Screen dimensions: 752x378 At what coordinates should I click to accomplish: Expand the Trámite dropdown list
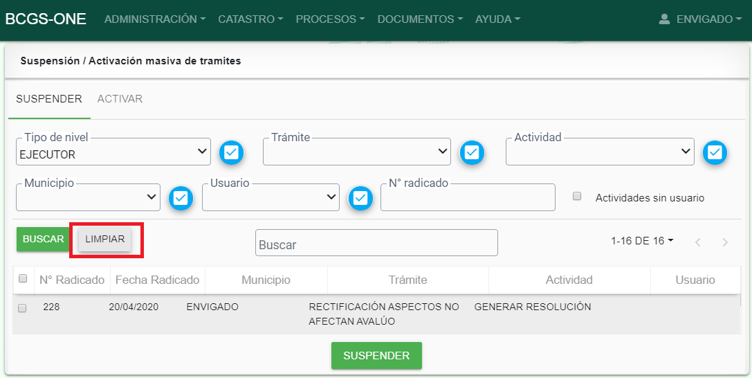point(356,152)
